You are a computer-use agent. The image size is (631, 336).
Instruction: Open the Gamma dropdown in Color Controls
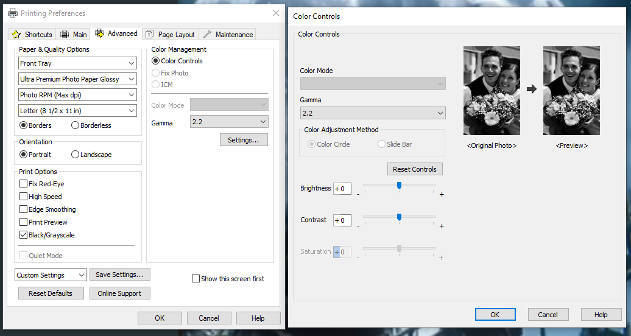tap(372, 113)
